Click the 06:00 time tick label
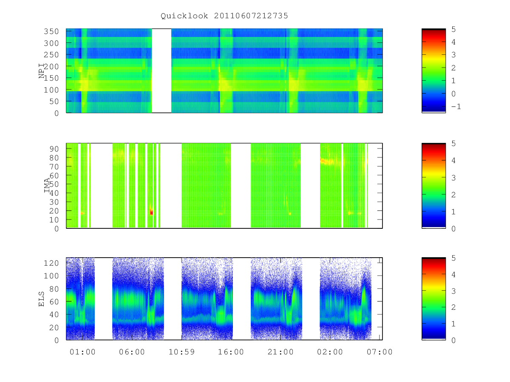The height and width of the screenshot is (382, 510). click(132, 352)
